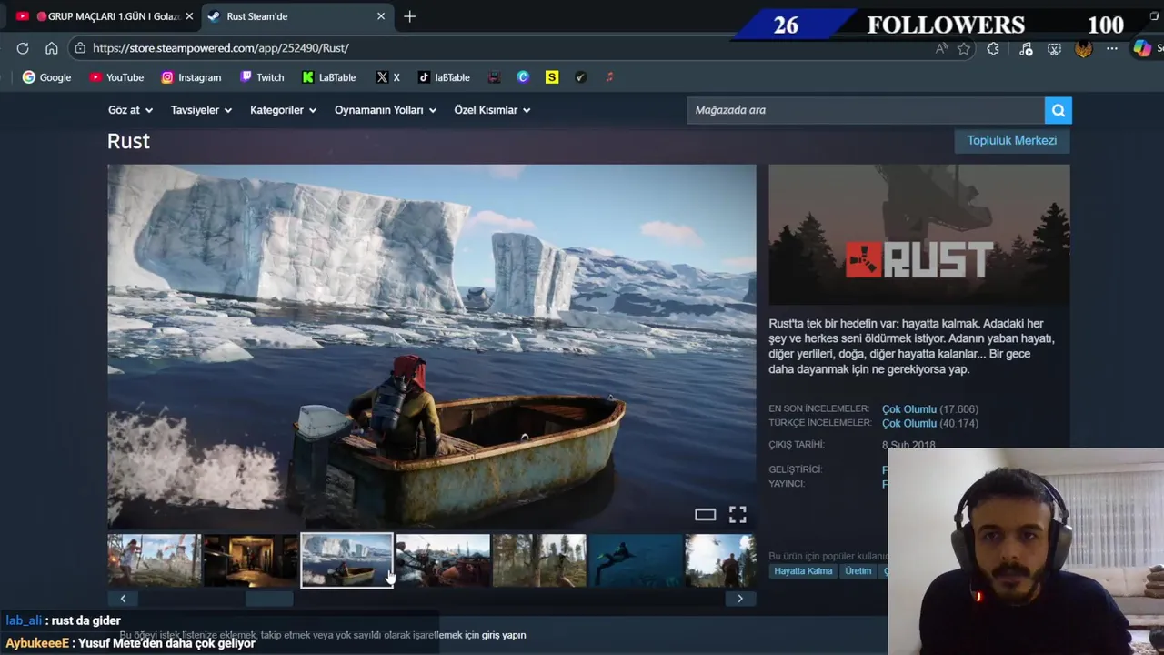Viewport: 1164px width, 655px height.
Task: Expand the Tavsiyeler menu
Action: (201, 110)
